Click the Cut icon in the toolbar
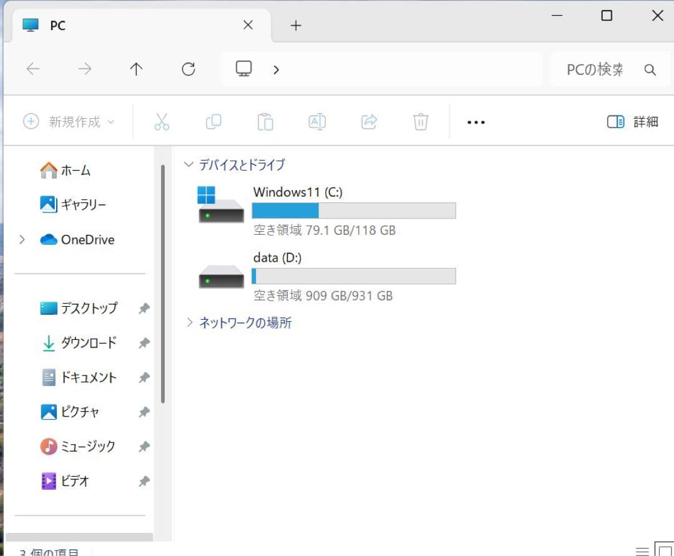The height and width of the screenshot is (556, 674). pyautogui.click(x=162, y=122)
